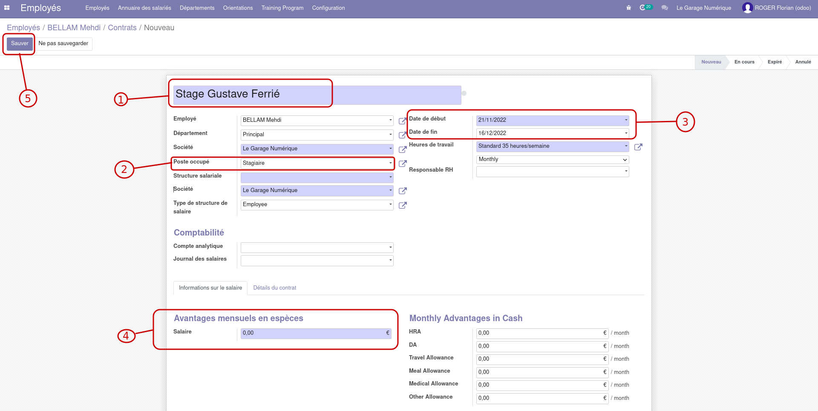This screenshot has width=818, height=411.
Task: Open the Annuaire des salariés menu
Action: [x=144, y=8]
